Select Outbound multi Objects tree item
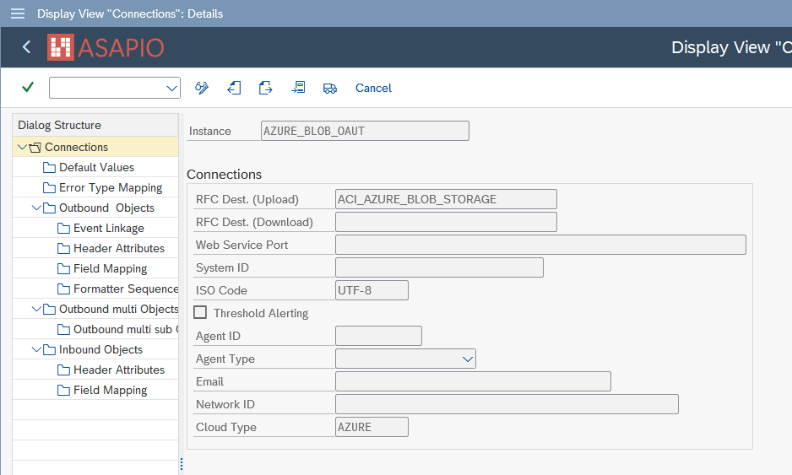The width and height of the screenshot is (792, 475). tap(119, 309)
